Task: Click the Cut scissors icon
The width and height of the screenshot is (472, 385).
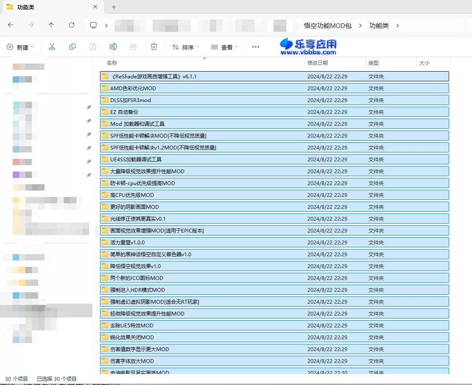Action: 52,47
